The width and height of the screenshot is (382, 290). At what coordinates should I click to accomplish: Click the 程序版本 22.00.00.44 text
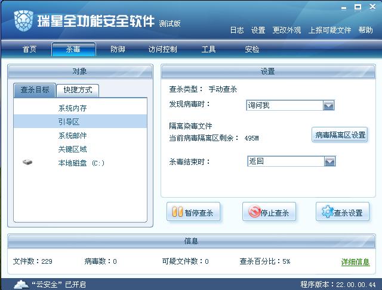click(338, 285)
